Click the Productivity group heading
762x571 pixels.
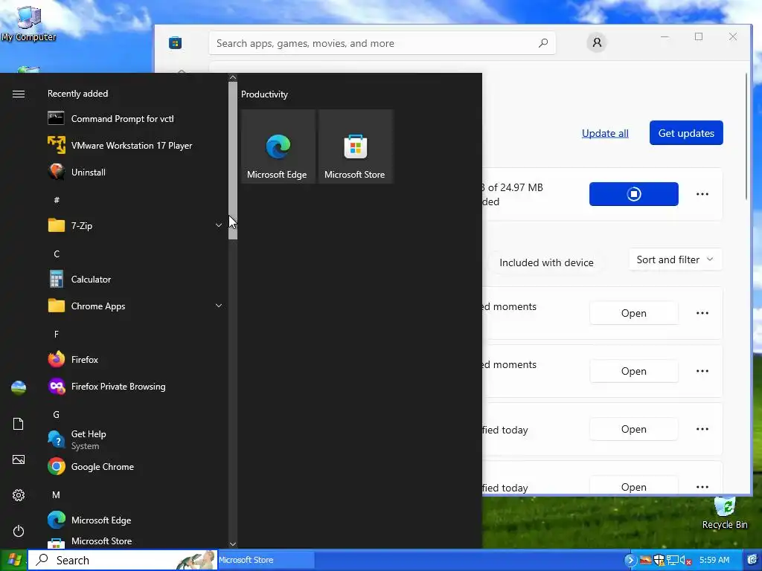pos(264,94)
